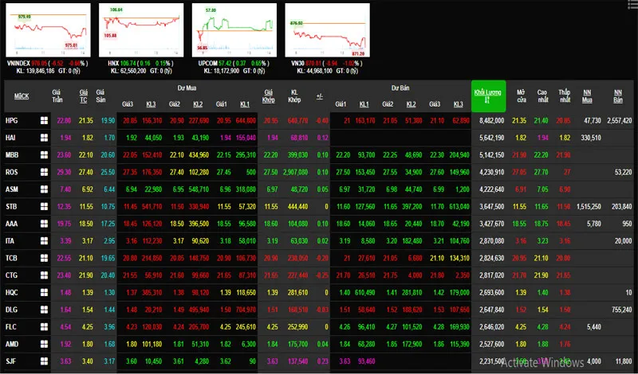Click the KL1 header under Dư Mua

245,104
